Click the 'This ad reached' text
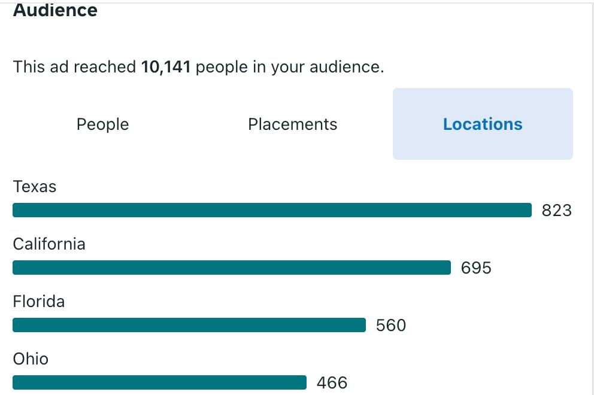The image size is (594, 395). click(75, 66)
